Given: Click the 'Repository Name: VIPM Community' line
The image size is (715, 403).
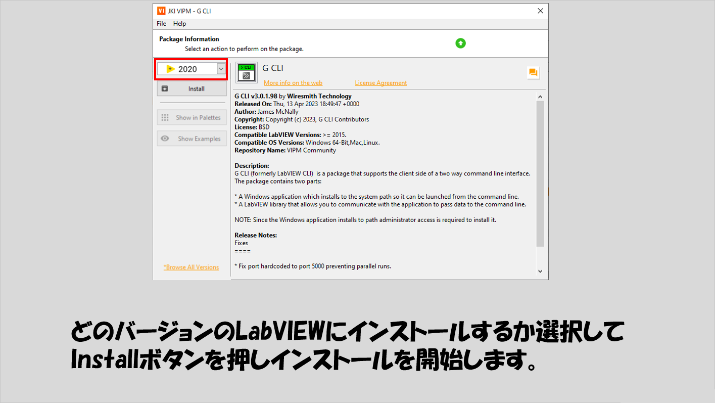Looking at the screenshot, I should (x=285, y=150).
